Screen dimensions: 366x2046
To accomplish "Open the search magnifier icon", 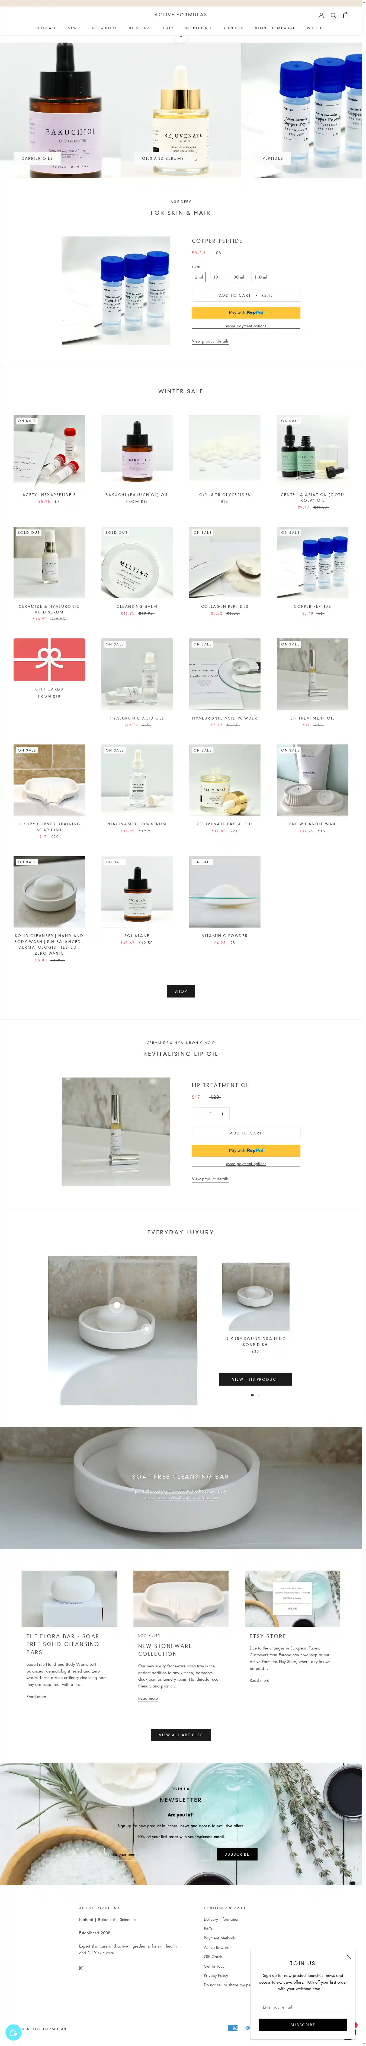I will click(x=333, y=15).
